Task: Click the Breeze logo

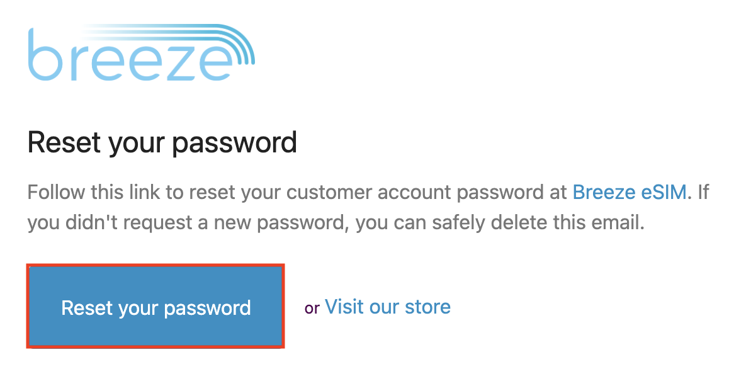Action: point(142,53)
